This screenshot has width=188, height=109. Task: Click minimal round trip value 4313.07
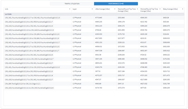(x=143, y=42)
